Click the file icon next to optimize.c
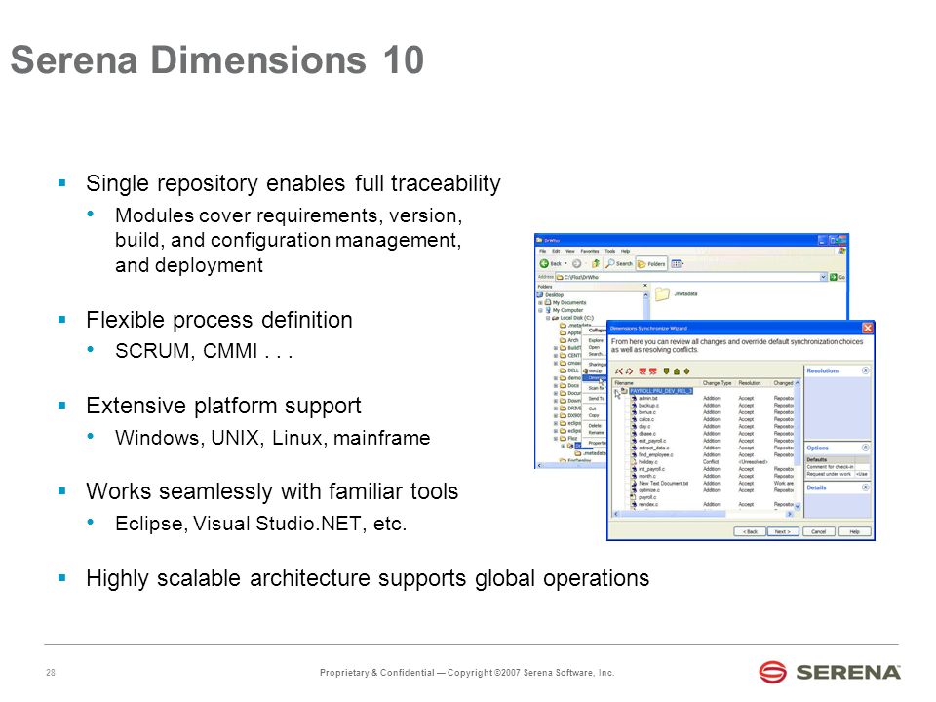Image resolution: width=936 pixels, height=702 pixels. pos(634,490)
